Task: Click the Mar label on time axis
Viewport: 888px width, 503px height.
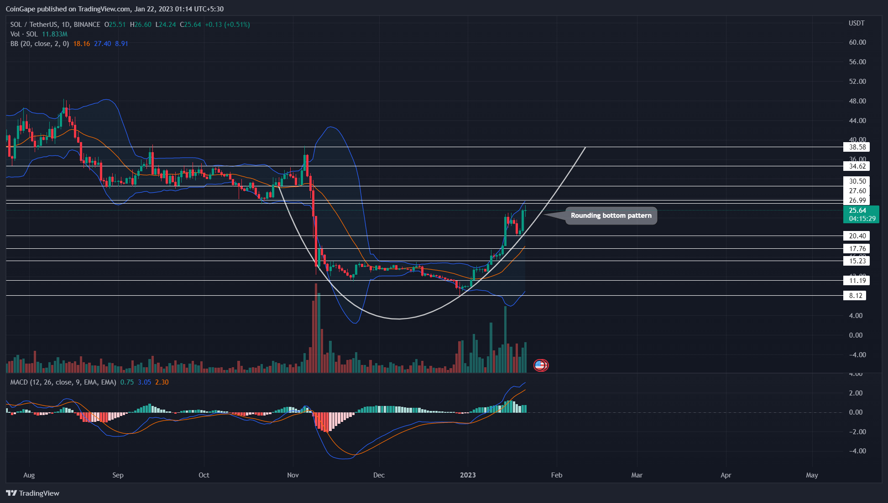Action: [x=637, y=475]
